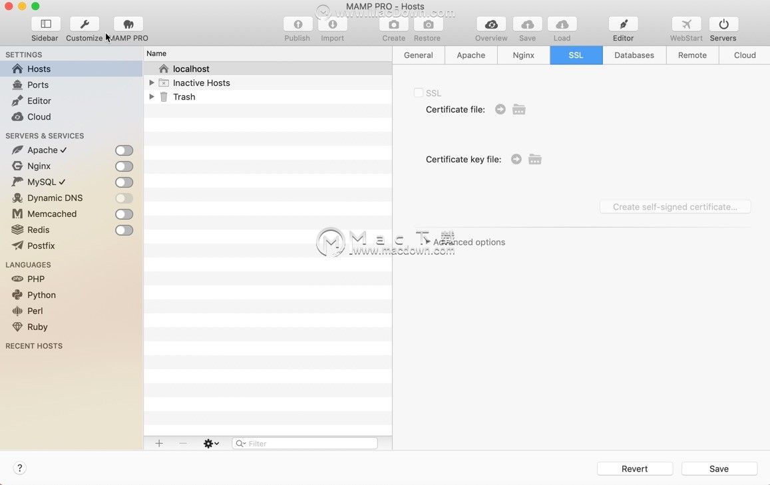Click Create self-signed certificate button
This screenshot has width=770, height=485.
675,207
